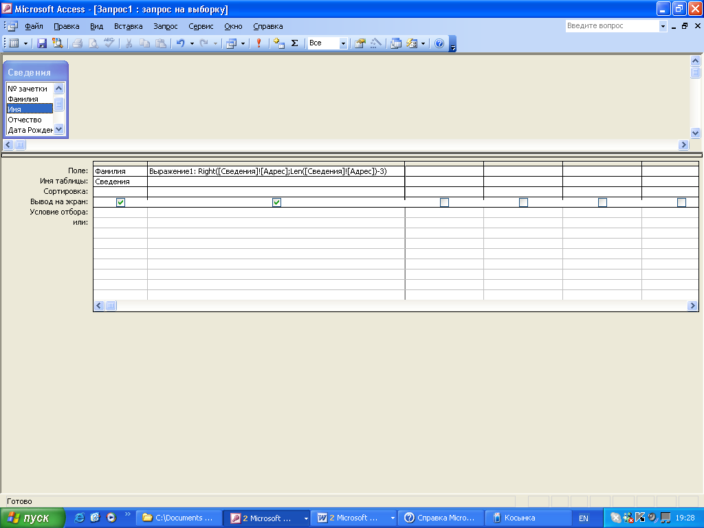Launch Internet Explorer from quick launch
The image size is (704, 528).
pyautogui.click(x=79, y=518)
